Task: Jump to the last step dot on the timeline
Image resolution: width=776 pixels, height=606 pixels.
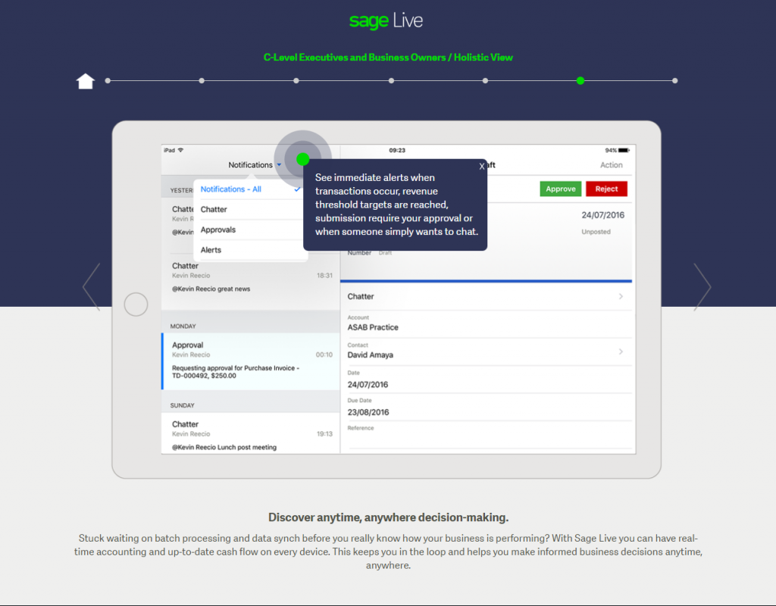Action: point(674,80)
